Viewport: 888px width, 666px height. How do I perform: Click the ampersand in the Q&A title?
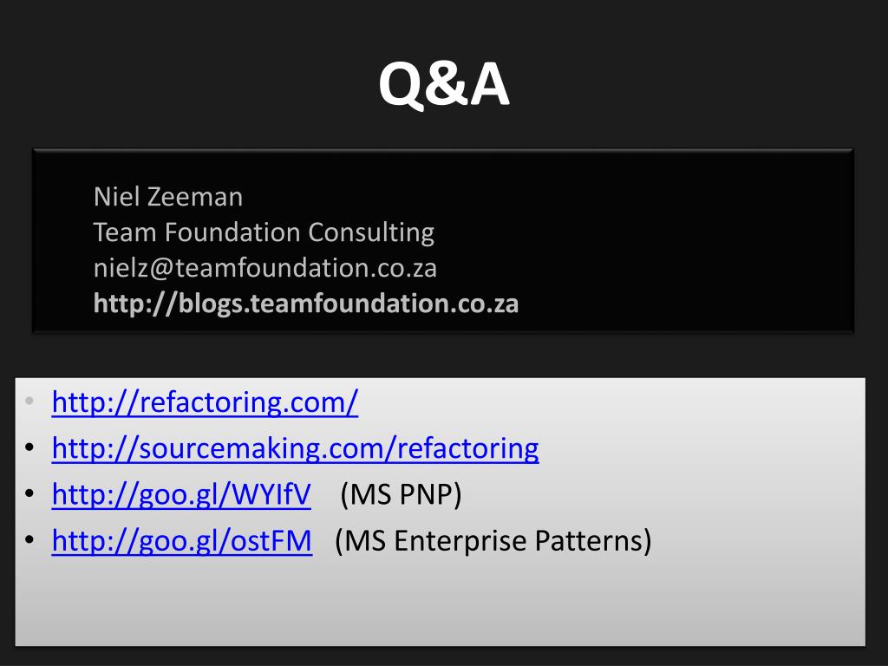[x=447, y=84]
